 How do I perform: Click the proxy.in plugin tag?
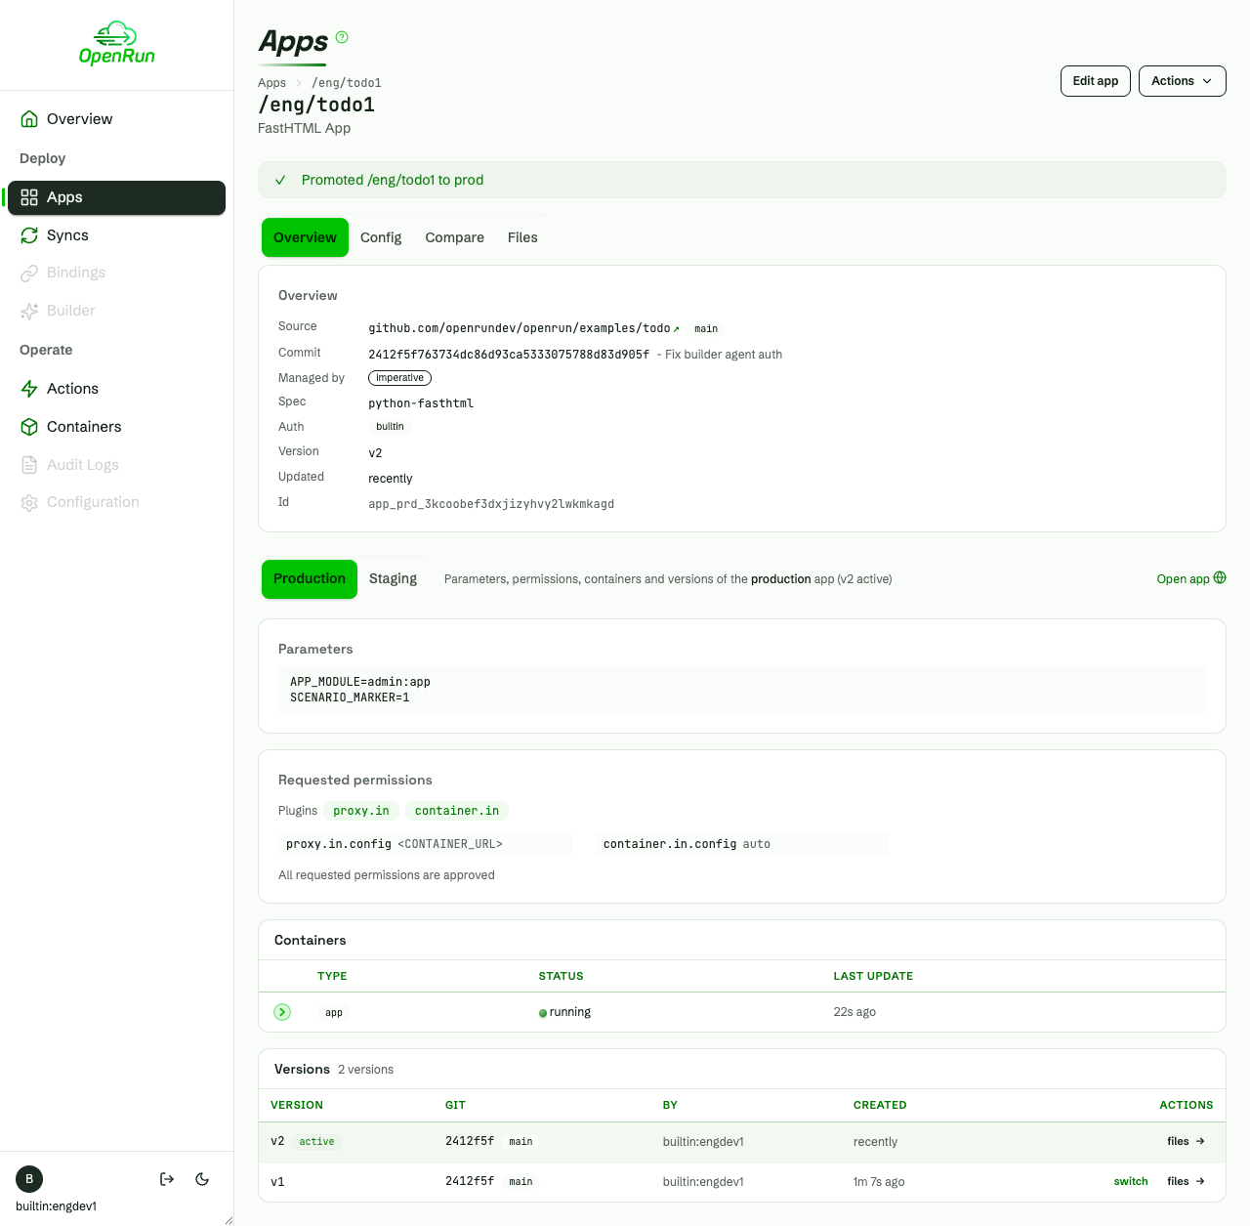(x=361, y=811)
